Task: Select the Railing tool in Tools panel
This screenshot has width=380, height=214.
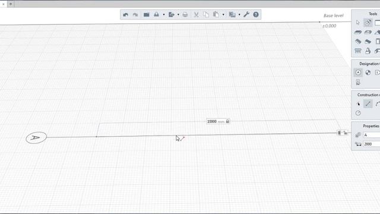Action: [358, 51]
